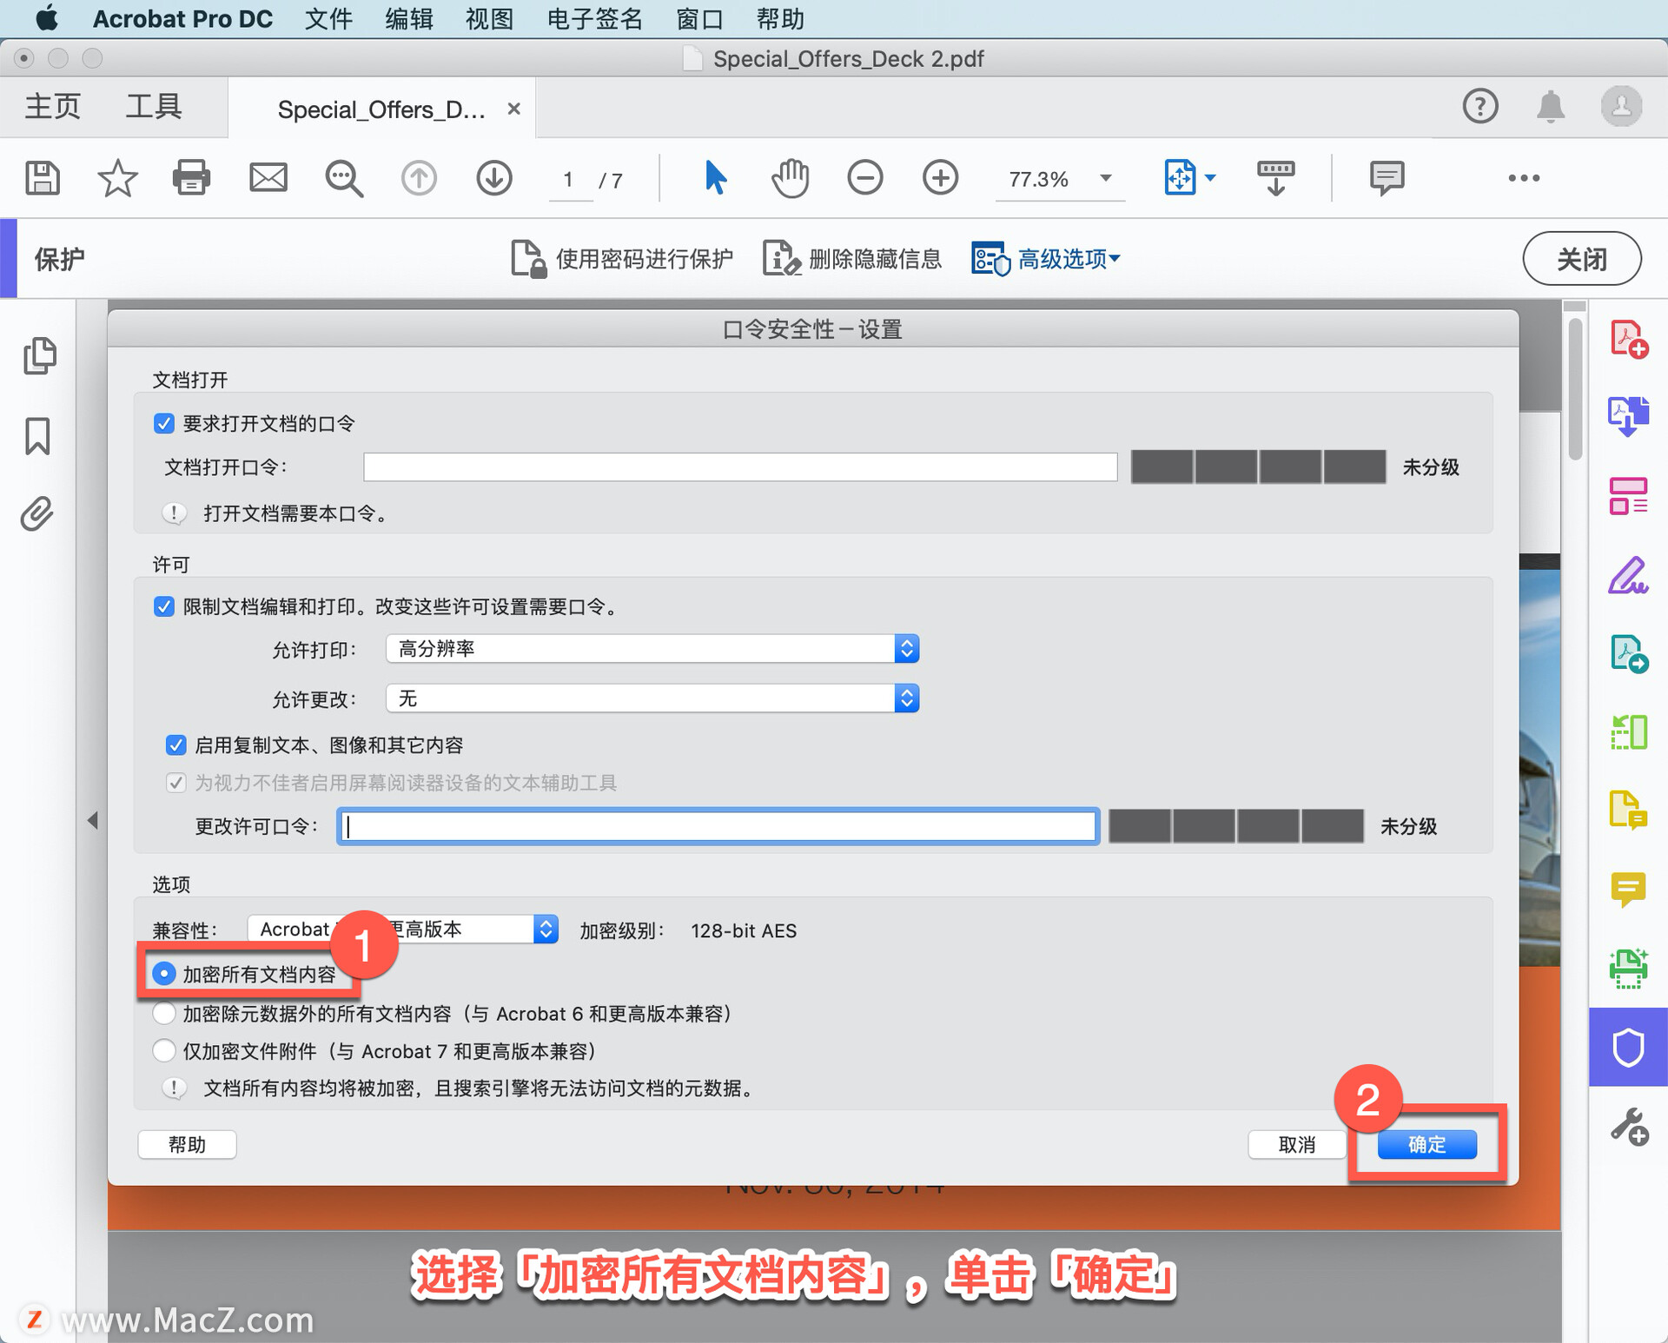Switch to the 工具 tab
The width and height of the screenshot is (1668, 1343).
click(x=153, y=107)
